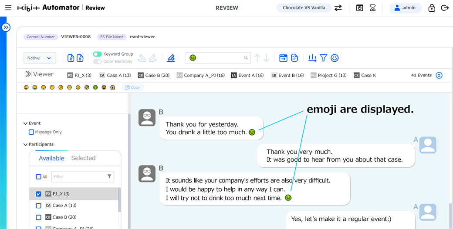Click the Event A (16) keyword tag
Viewport: 453px width, 229px height.
tap(247, 75)
